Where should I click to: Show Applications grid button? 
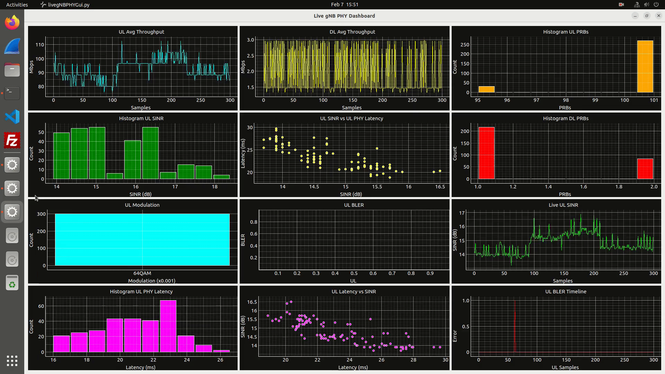(12, 360)
